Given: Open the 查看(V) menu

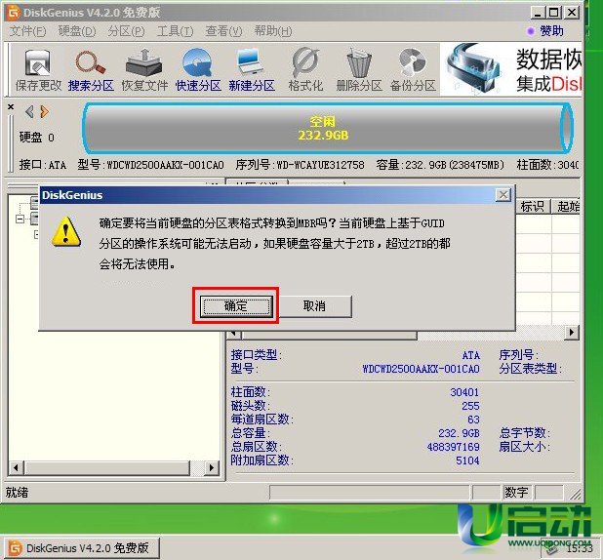Looking at the screenshot, I should [x=223, y=31].
